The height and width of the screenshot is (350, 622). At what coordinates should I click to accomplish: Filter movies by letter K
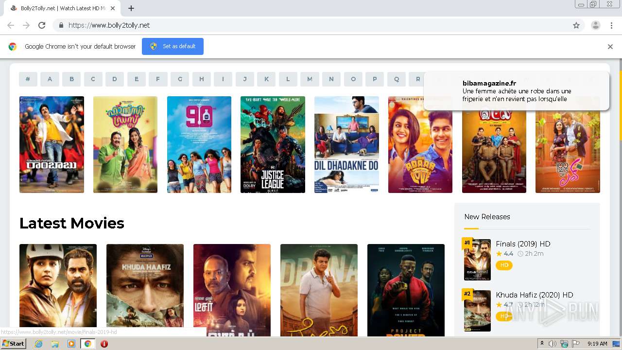tap(266, 79)
